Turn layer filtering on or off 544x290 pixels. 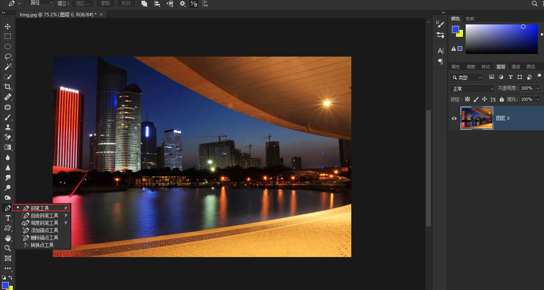(539, 76)
